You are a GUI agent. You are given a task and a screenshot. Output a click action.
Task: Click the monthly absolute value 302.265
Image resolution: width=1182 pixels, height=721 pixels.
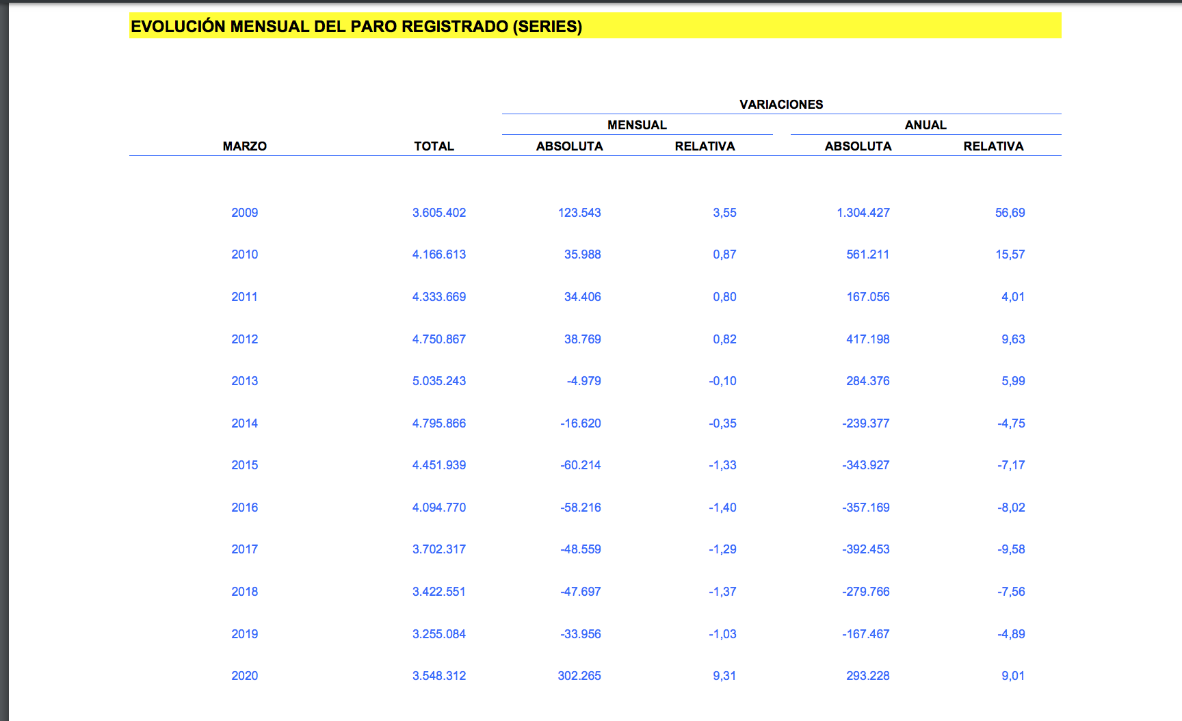click(579, 676)
